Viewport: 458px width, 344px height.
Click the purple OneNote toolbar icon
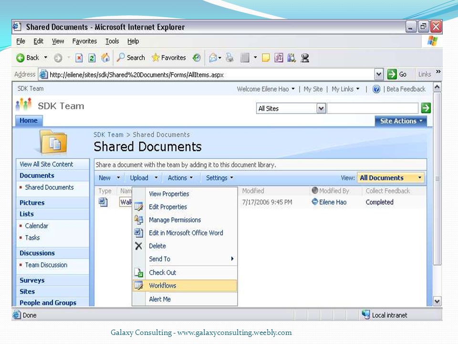point(279,58)
